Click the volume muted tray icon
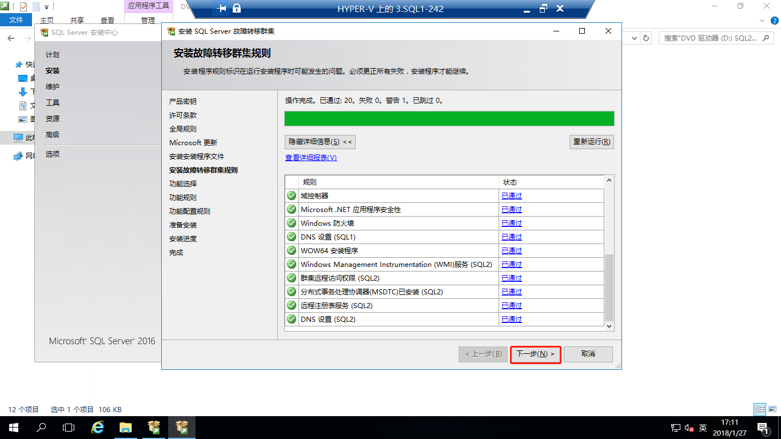 click(689, 428)
